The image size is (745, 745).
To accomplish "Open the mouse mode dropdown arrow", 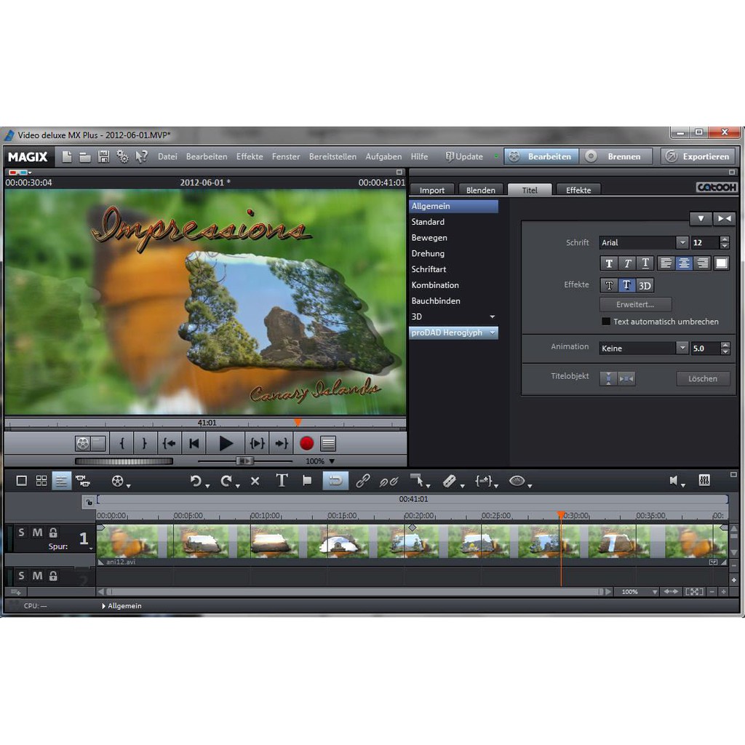I will 428,485.
